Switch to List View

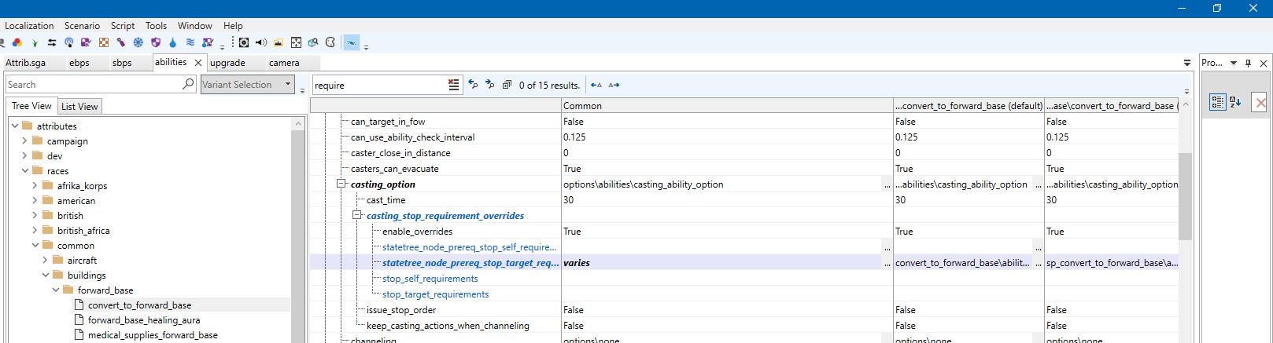click(79, 106)
